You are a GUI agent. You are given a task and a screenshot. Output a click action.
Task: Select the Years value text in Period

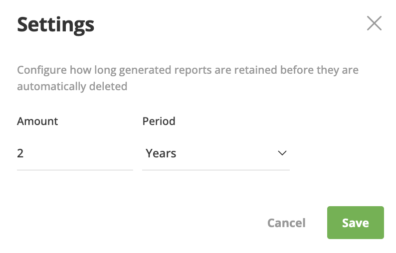tap(161, 153)
